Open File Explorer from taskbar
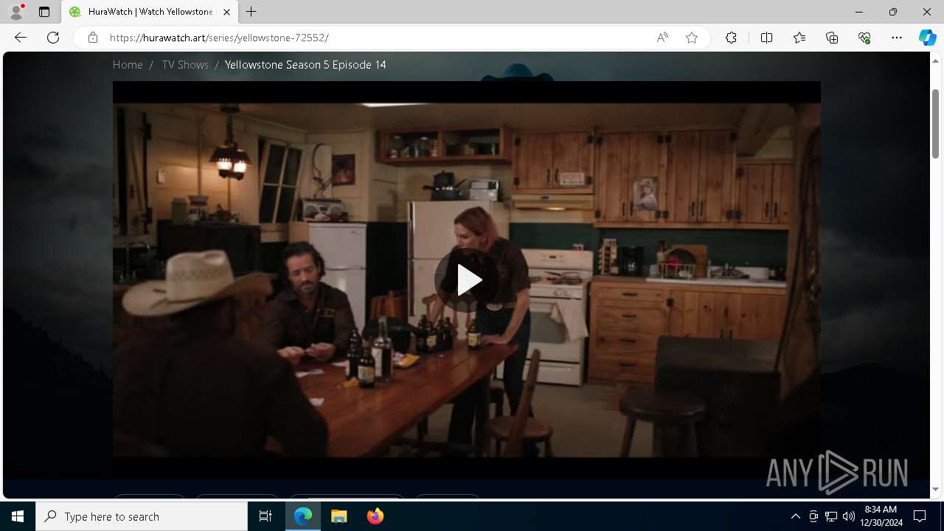Viewport: 944px width, 531px height. (x=339, y=516)
